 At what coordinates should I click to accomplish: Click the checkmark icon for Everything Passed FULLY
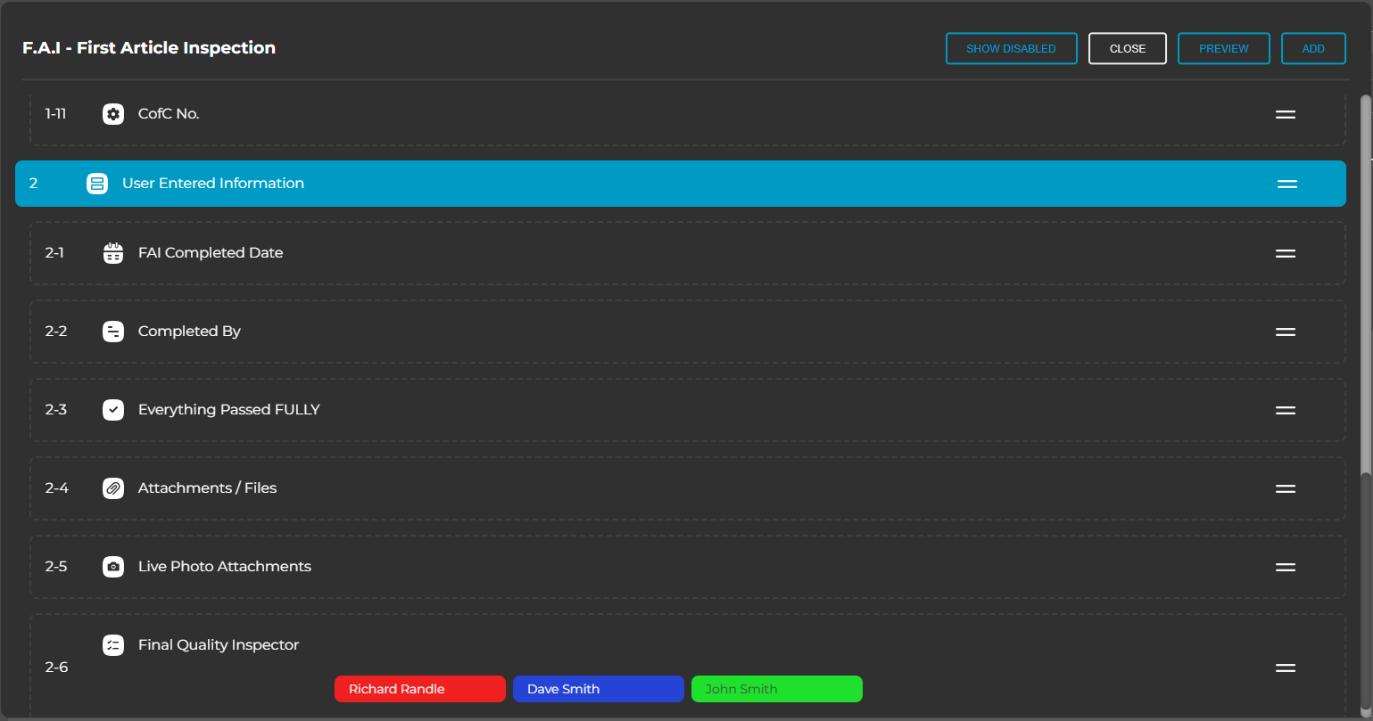point(113,410)
